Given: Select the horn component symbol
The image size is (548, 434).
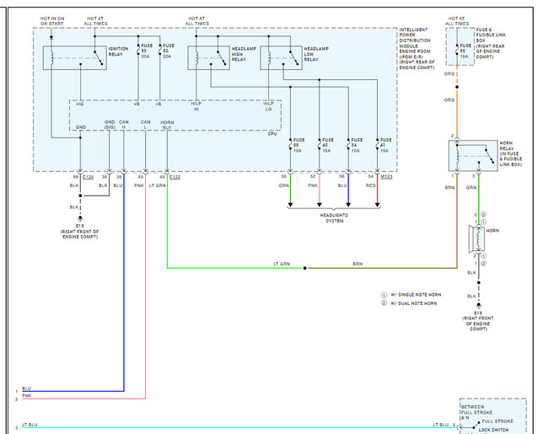Looking at the screenshot, I should coord(477,239).
